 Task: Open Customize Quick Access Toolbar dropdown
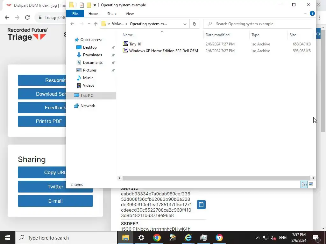pyautogui.click(x=95, y=5)
